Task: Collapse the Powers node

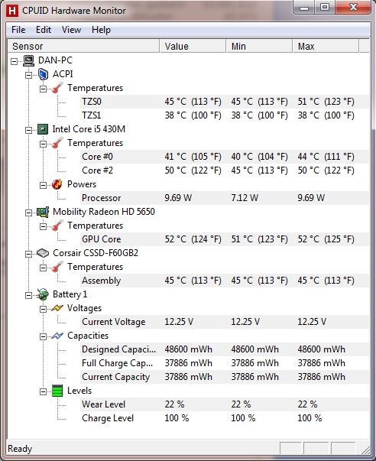Action: 44,185
